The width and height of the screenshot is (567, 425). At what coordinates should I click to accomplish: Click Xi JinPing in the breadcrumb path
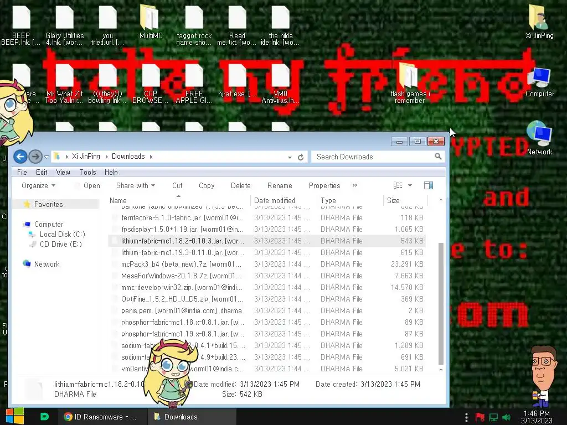(x=86, y=156)
